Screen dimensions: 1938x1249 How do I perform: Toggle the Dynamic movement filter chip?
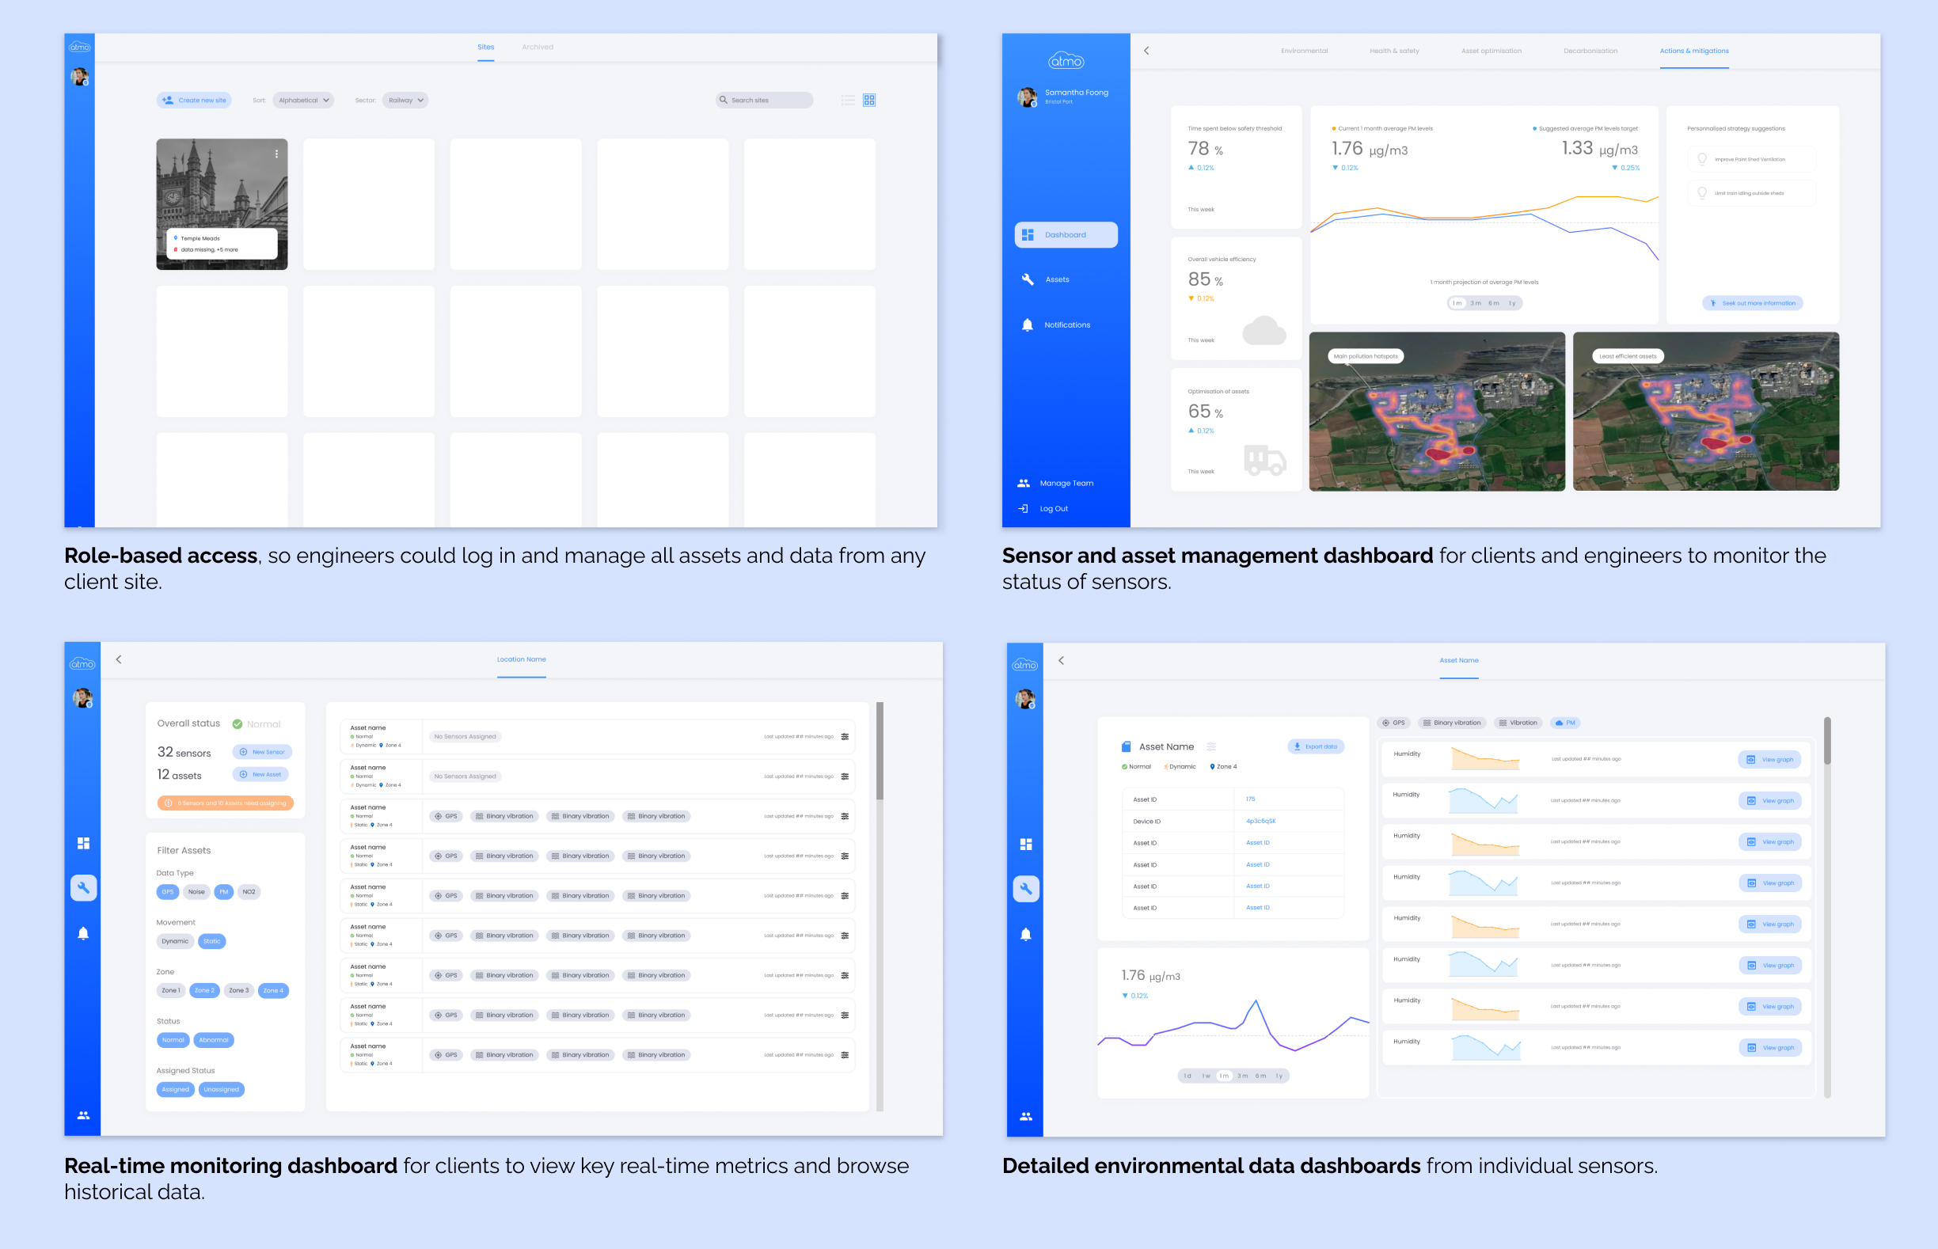[x=174, y=941]
